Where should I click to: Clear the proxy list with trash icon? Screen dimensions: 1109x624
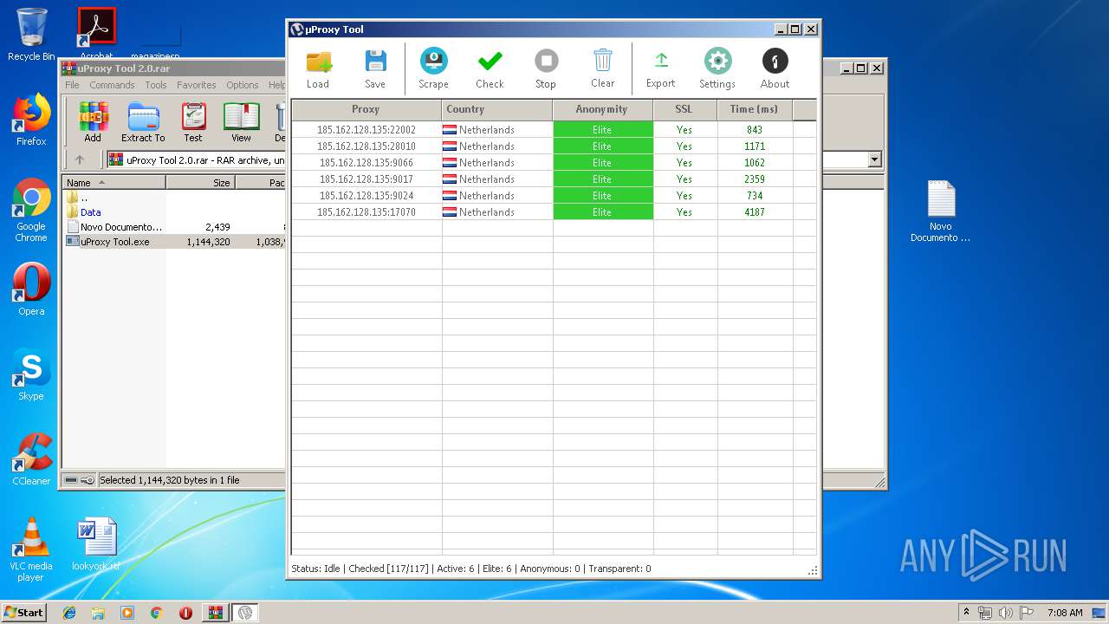(x=603, y=68)
